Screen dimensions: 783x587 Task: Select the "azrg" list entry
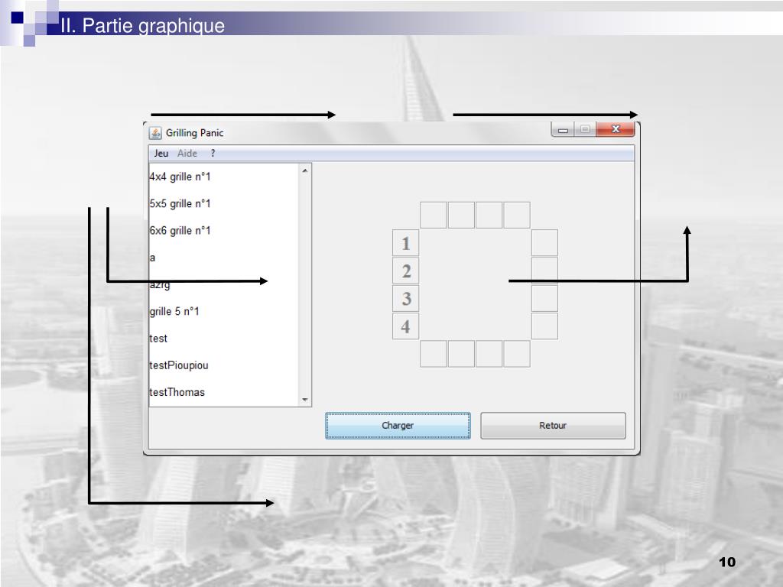pyautogui.click(x=224, y=284)
